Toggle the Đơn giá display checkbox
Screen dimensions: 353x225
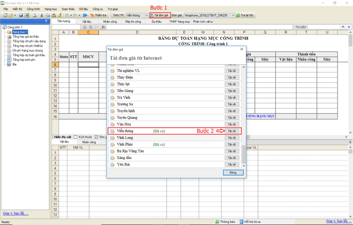coord(96,136)
